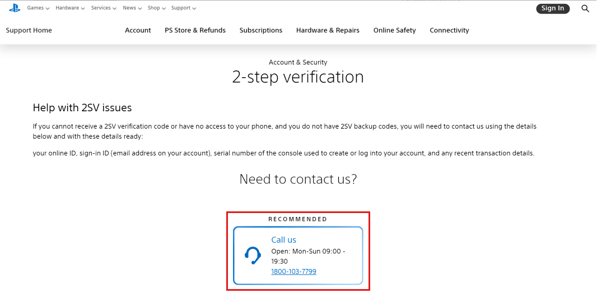Click the Call us link
The width and height of the screenshot is (597, 293).
click(283, 240)
